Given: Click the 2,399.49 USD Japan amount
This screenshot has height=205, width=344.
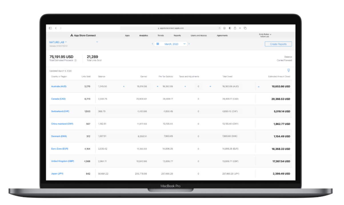Looking at the screenshot, I should coord(282,174).
